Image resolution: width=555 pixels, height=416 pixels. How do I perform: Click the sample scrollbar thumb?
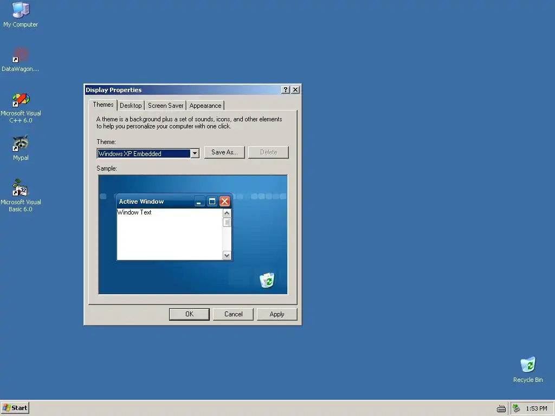point(227,222)
